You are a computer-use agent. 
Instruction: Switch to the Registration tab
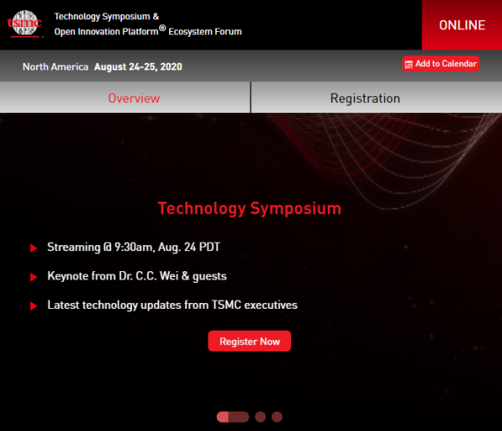(x=376, y=97)
